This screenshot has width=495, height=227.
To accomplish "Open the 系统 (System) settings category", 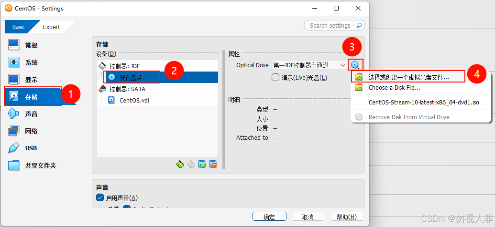I will (x=23, y=62).
